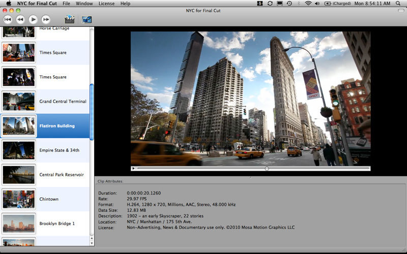Image resolution: width=407 pixels, height=254 pixels.
Task: Select the Chintown clip
Action: pos(45,199)
